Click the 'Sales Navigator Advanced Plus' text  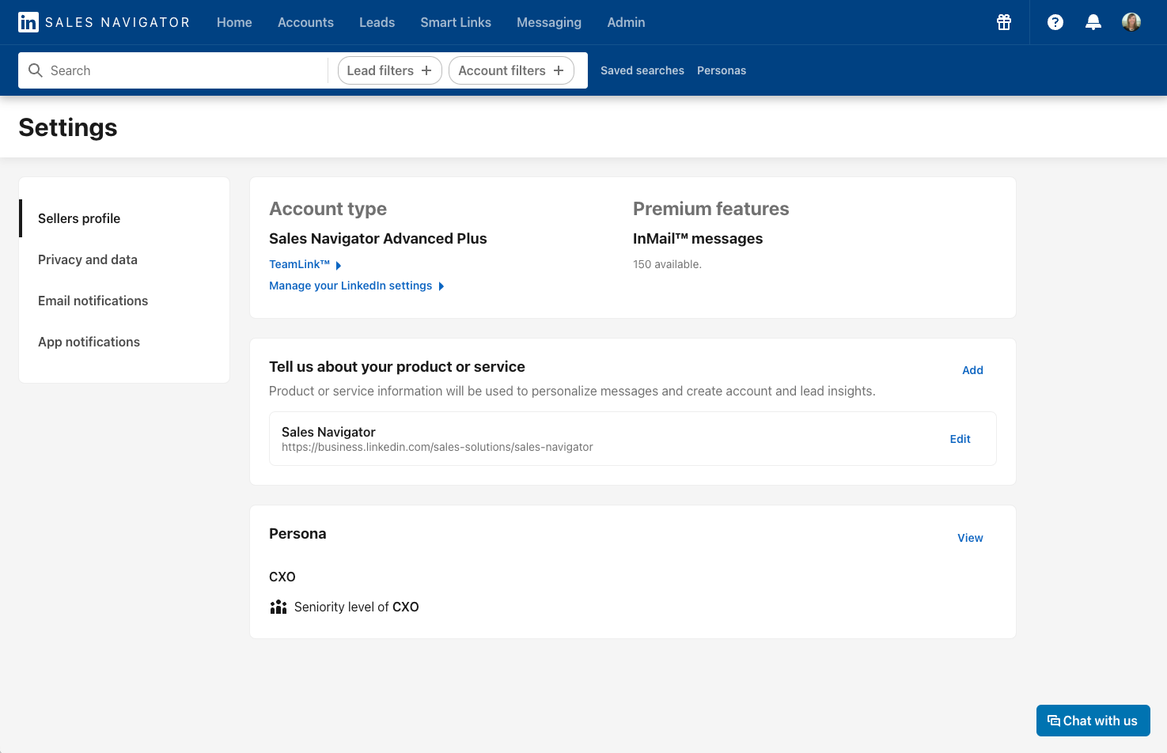[x=378, y=239]
